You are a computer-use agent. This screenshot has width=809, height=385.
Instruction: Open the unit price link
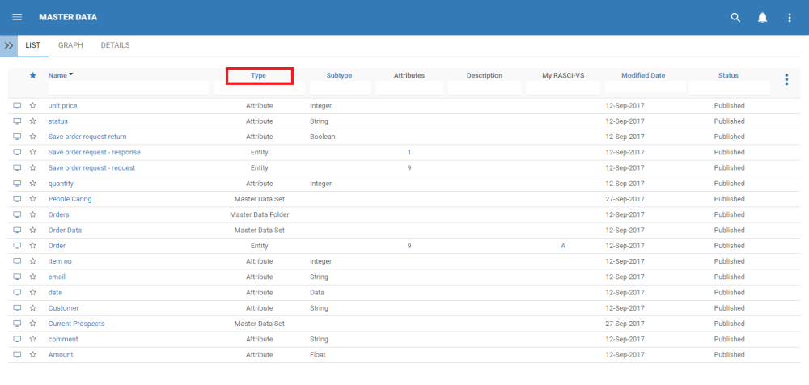(x=62, y=106)
